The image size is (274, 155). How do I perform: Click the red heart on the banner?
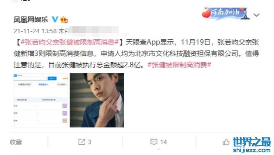click(206, 14)
